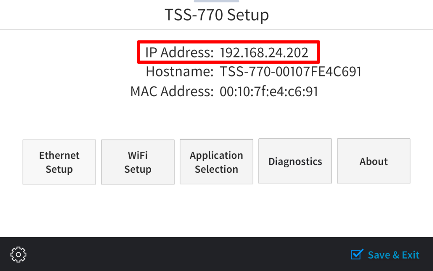The height and width of the screenshot is (271, 433).
Task: Click the red highlight box border
Action: (229, 42)
